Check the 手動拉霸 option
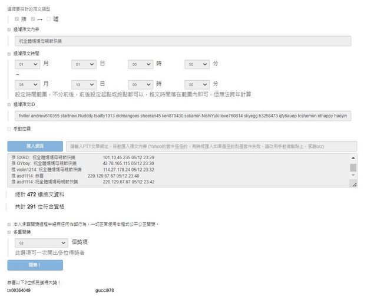The image size is (377, 296). 9,128
